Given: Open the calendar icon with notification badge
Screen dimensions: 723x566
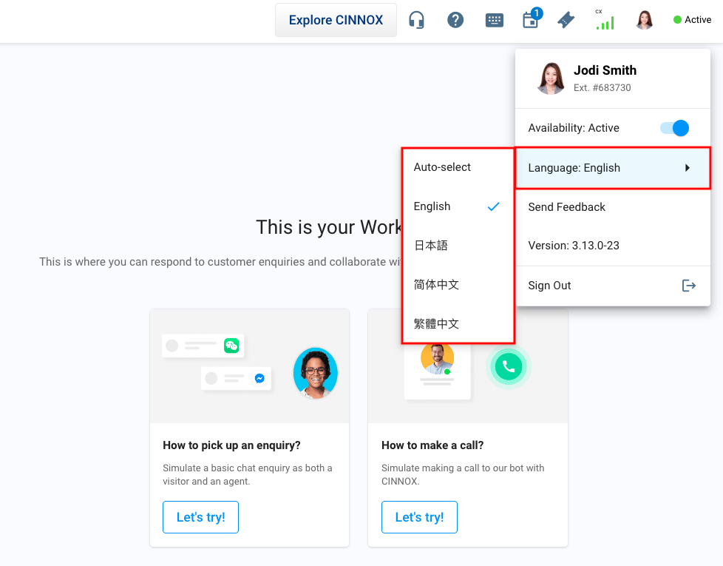Looking at the screenshot, I should (x=532, y=18).
